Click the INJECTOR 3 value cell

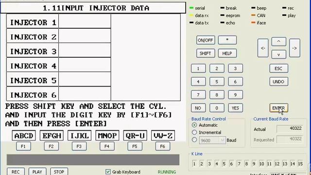click(85, 50)
